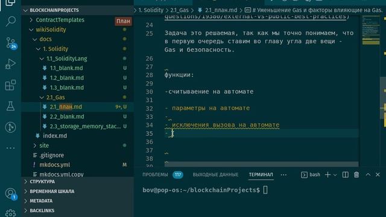Viewport: 386px width, 217px height.
Task: Show more panel tabs via ellipsis
Action: click(x=283, y=175)
